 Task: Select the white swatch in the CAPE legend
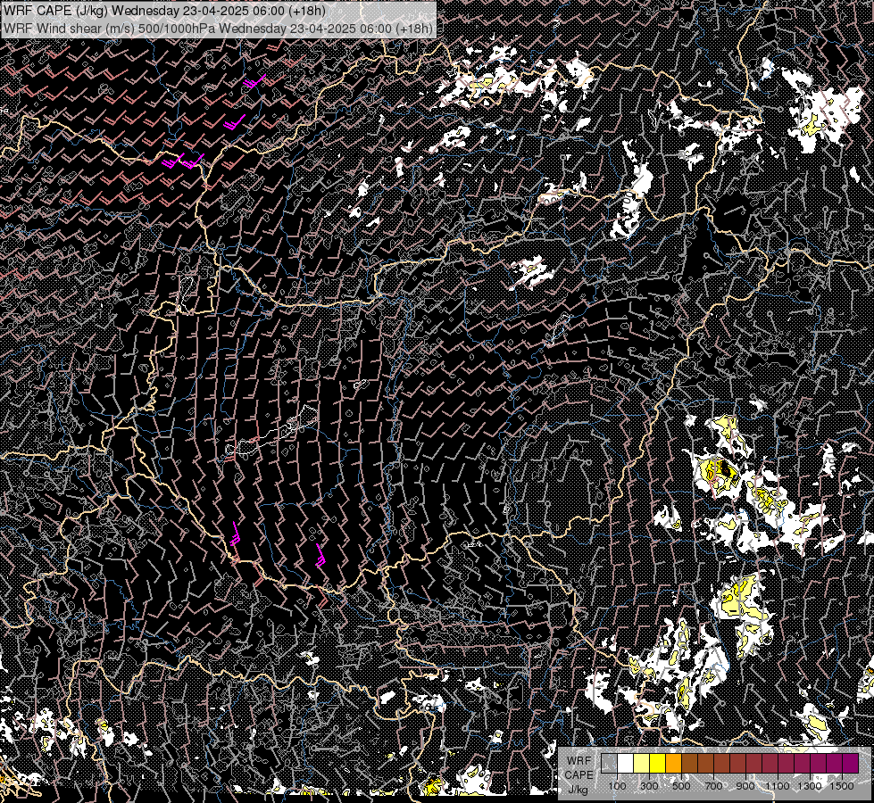pyautogui.click(x=626, y=763)
